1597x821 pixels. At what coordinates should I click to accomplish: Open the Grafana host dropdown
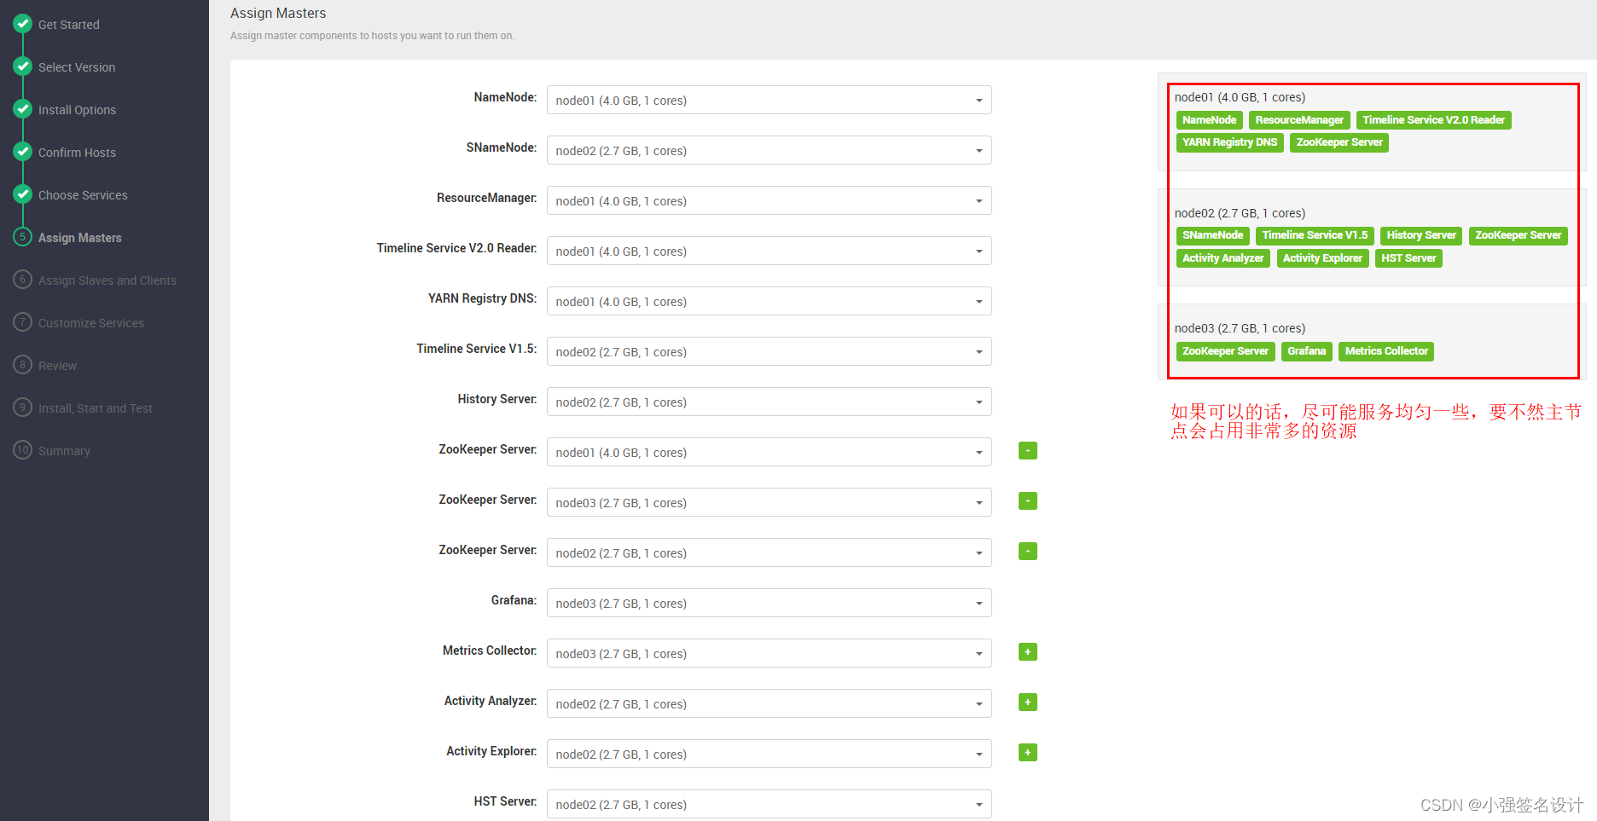click(769, 603)
